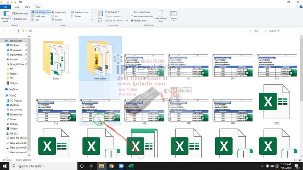Expand the layout gallery more arrow

[93, 20]
